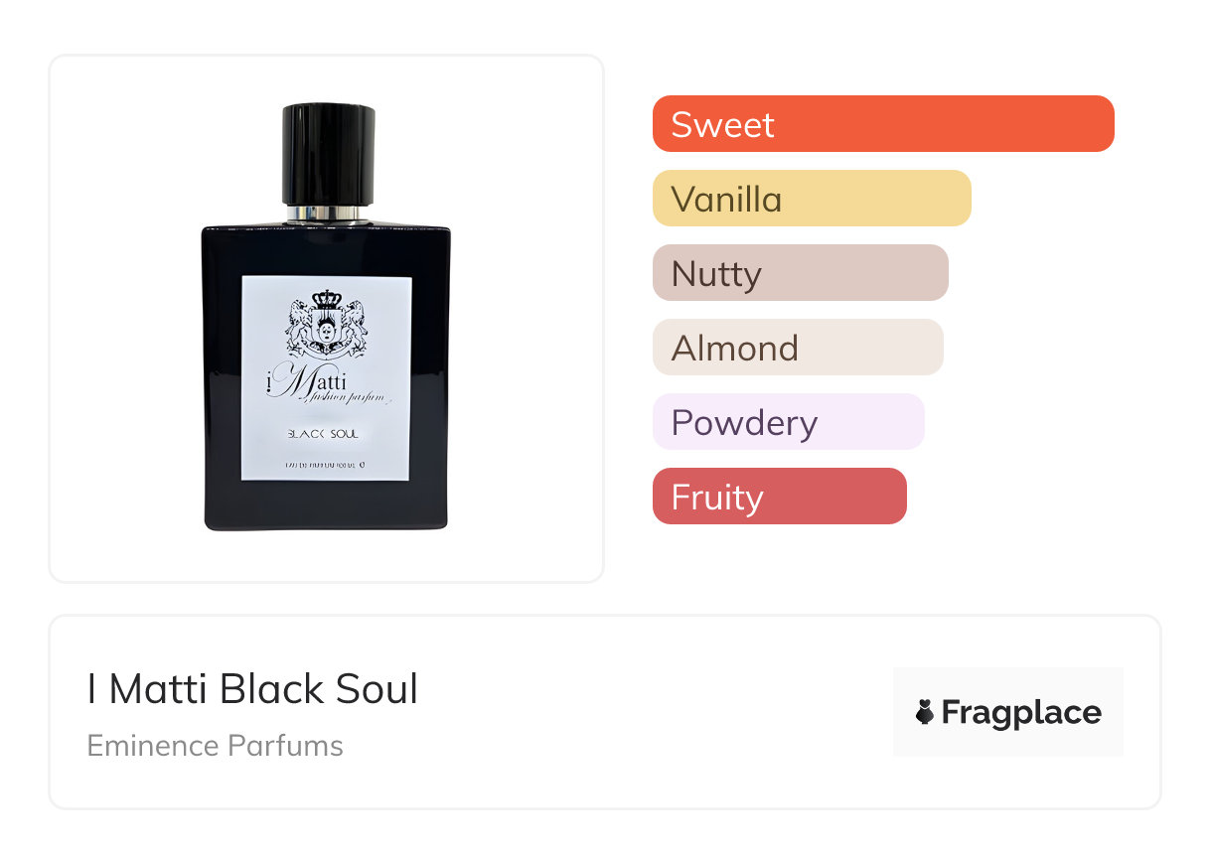Pick the red Fruity accord bar
Viewport: 1210px width, 858px height.
tap(779, 497)
